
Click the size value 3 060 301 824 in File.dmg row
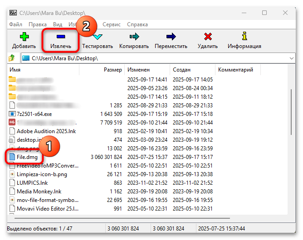[106, 157]
